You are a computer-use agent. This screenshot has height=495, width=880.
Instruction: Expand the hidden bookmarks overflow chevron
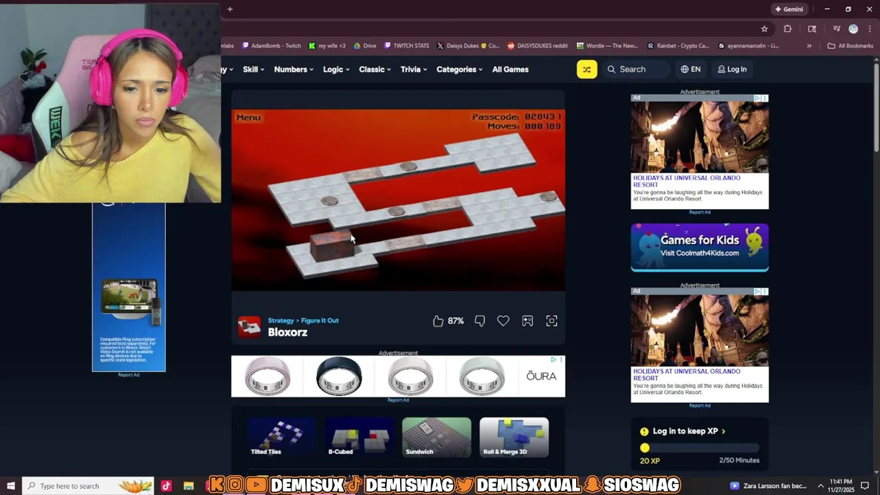pos(809,46)
